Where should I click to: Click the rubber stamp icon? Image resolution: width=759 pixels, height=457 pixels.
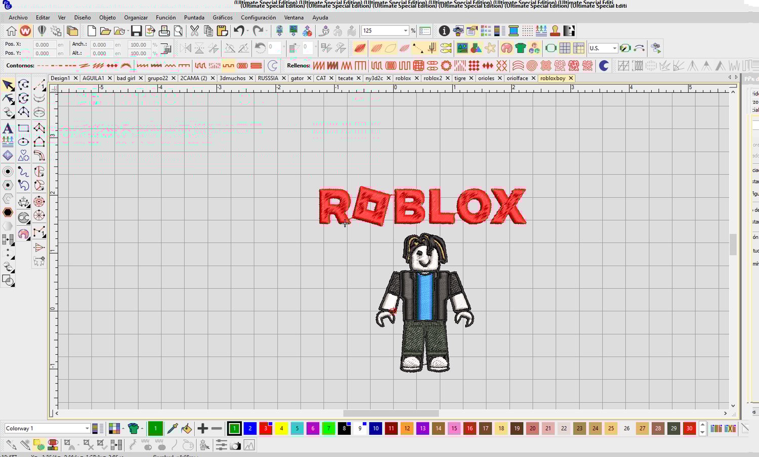[555, 31]
